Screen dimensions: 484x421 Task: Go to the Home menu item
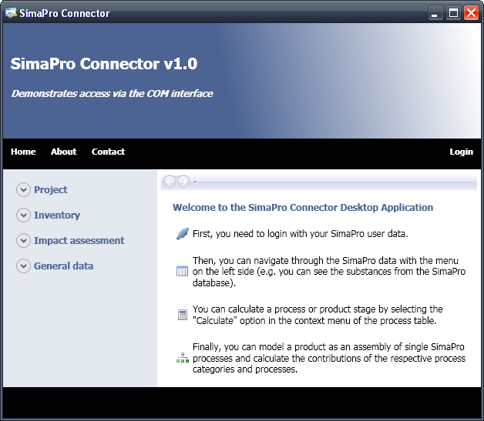(x=23, y=152)
